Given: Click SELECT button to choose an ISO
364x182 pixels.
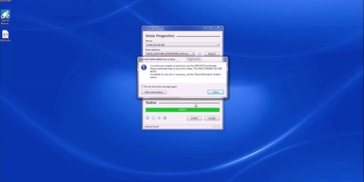Looking at the screenshot, I should pyautogui.click(x=212, y=54).
